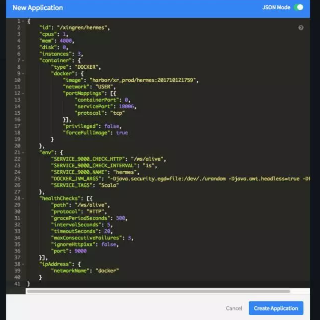Fold the "ipAddress" block on line 38
This screenshot has height=320, width=320.
[x=23, y=264]
